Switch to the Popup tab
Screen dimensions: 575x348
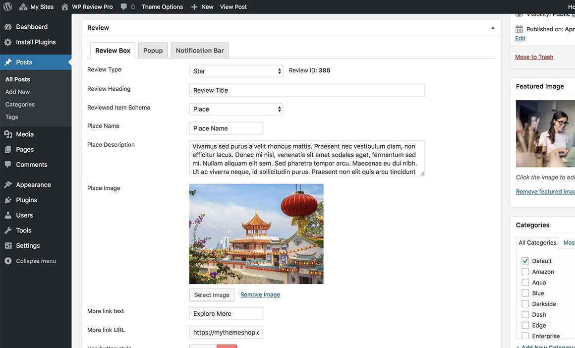coord(153,51)
